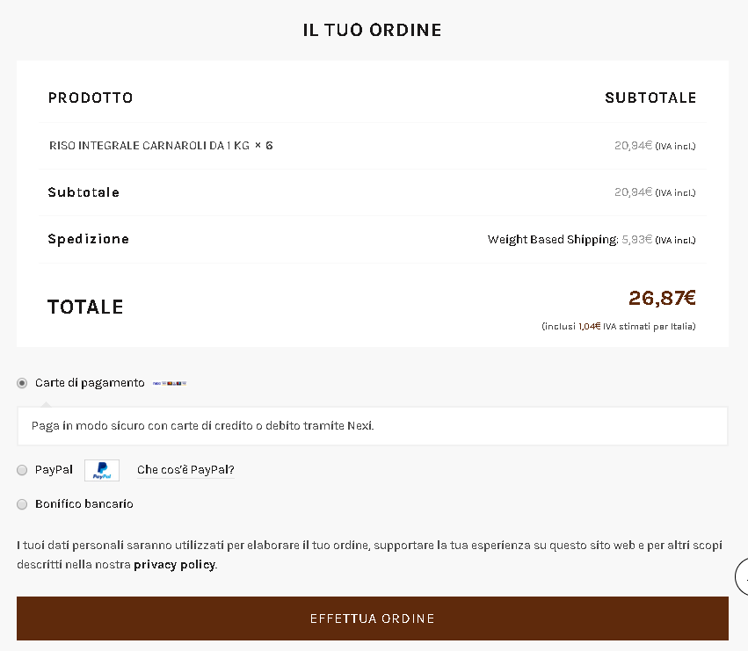Click the "PayPal" payment label text
Screen dimensions: 748x651
54,470
